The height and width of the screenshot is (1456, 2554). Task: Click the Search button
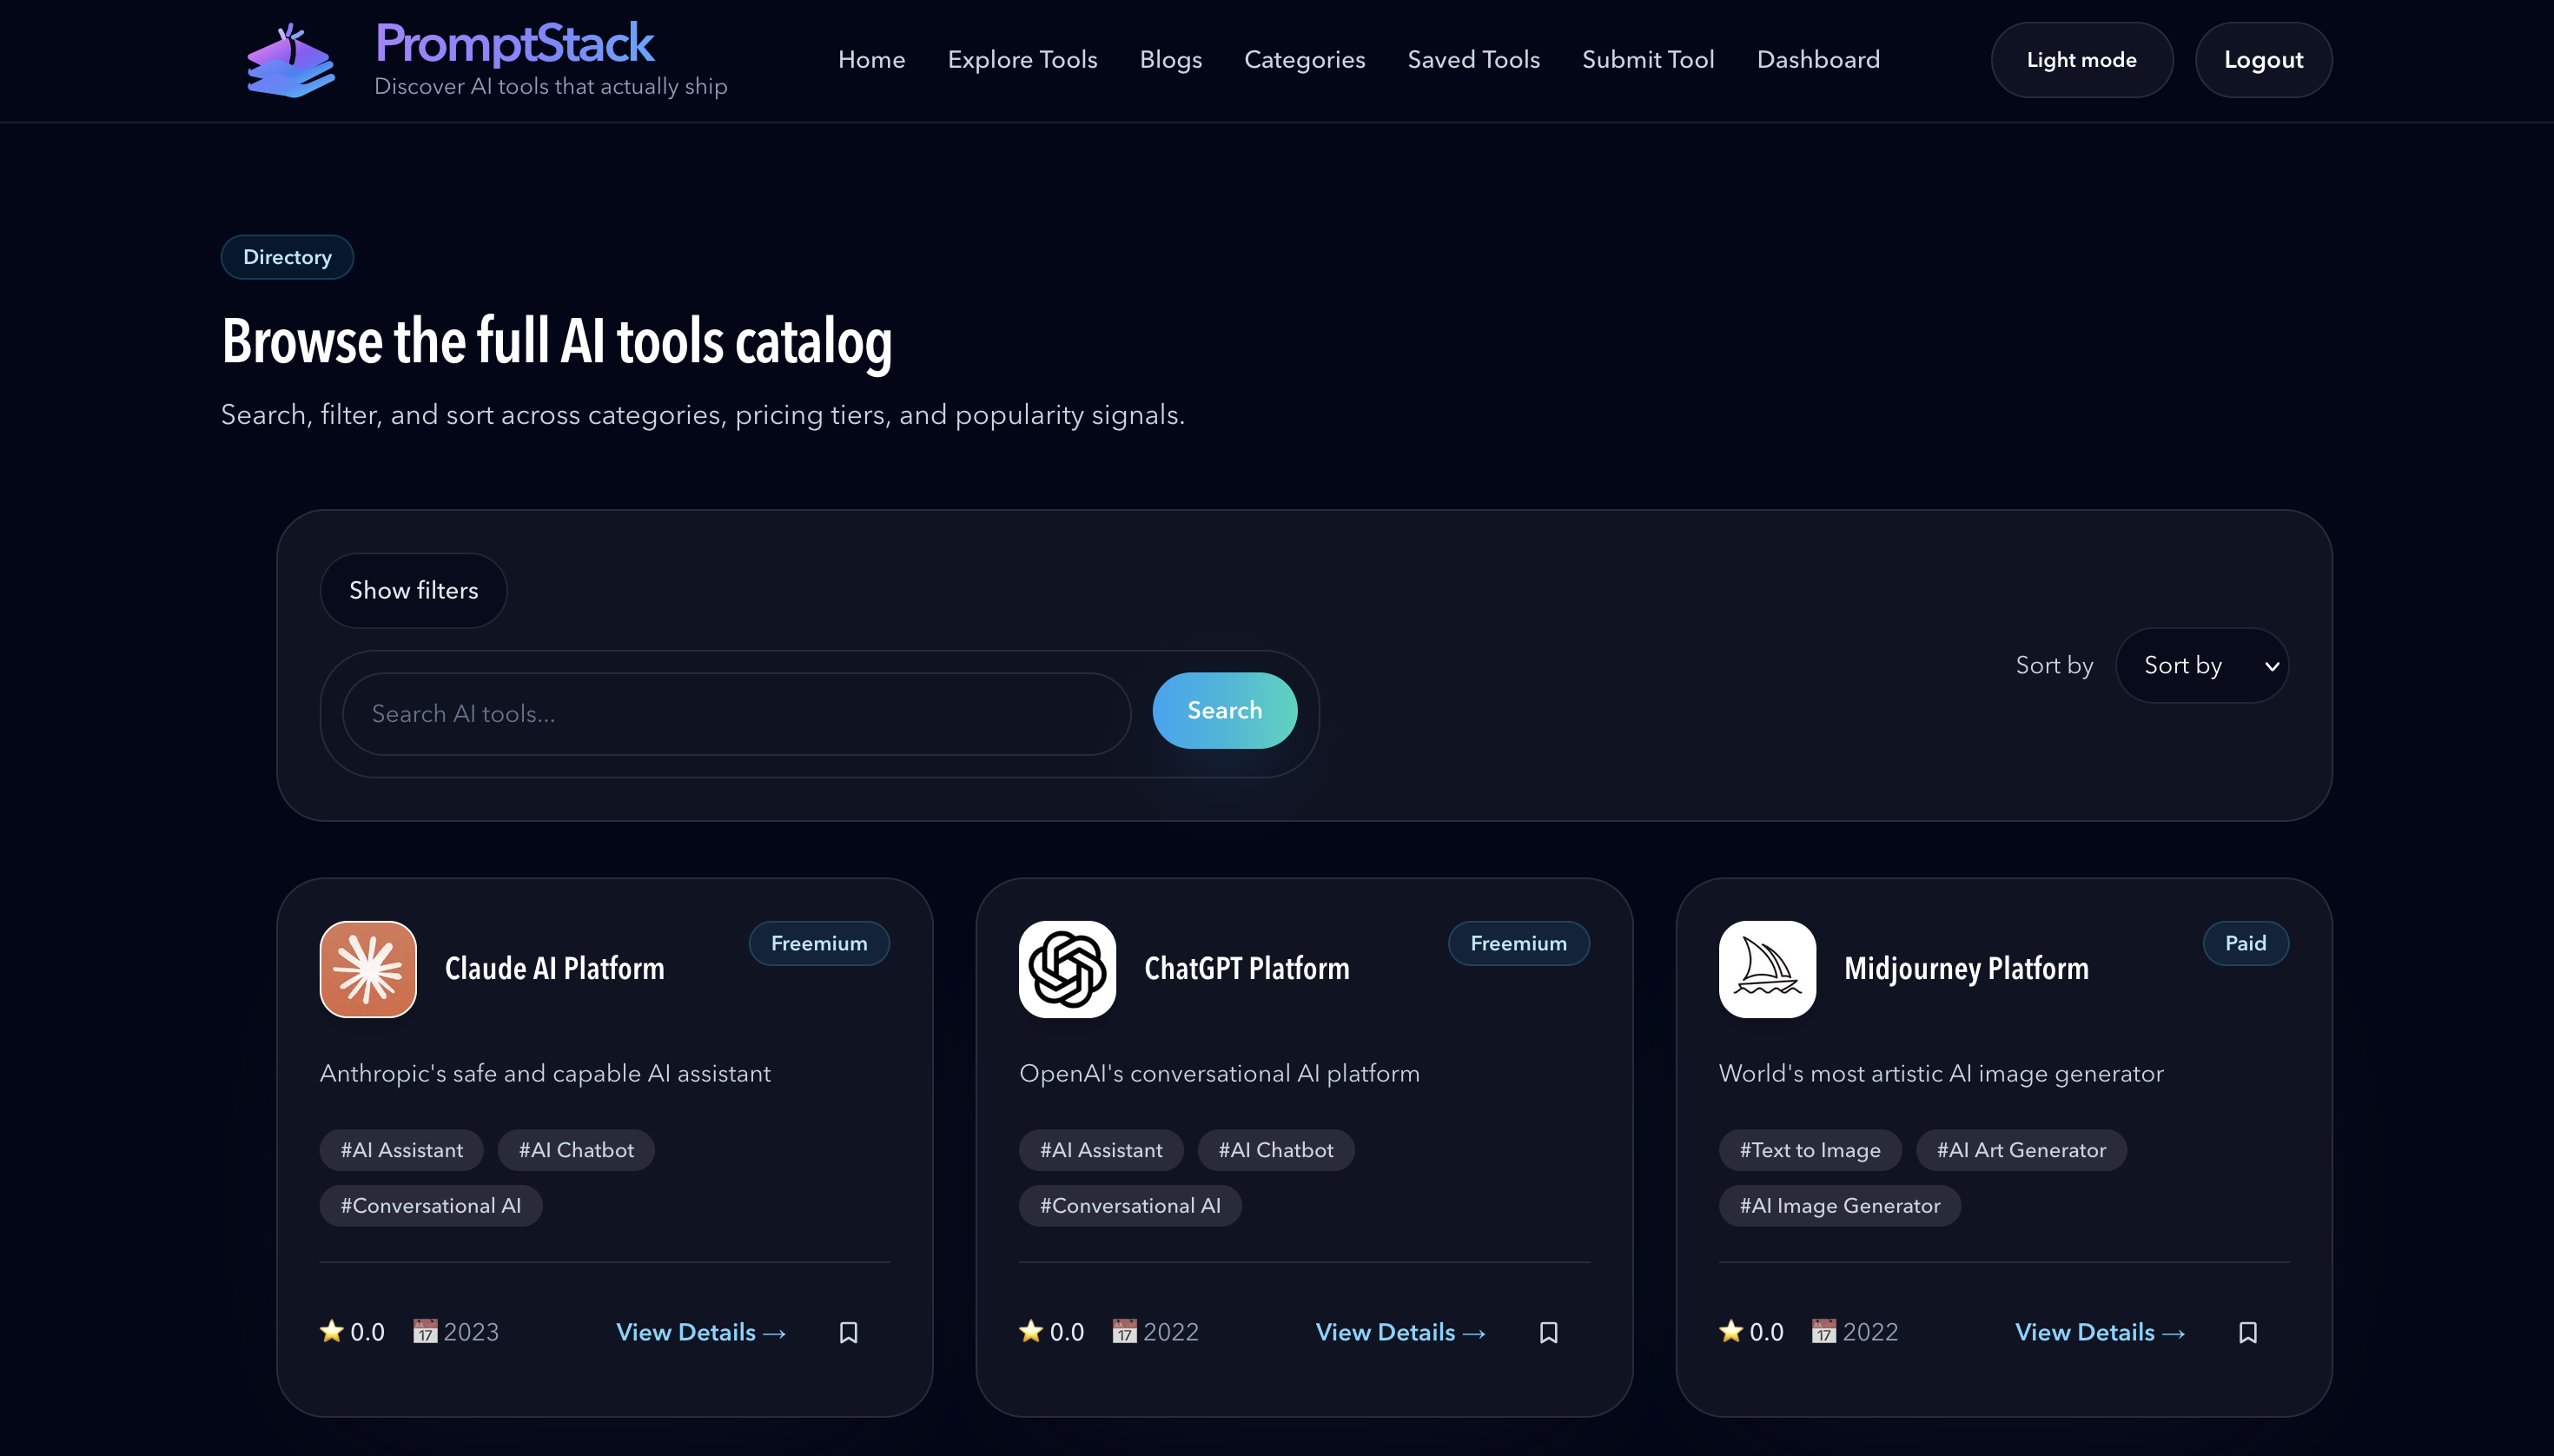click(1224, 710)
